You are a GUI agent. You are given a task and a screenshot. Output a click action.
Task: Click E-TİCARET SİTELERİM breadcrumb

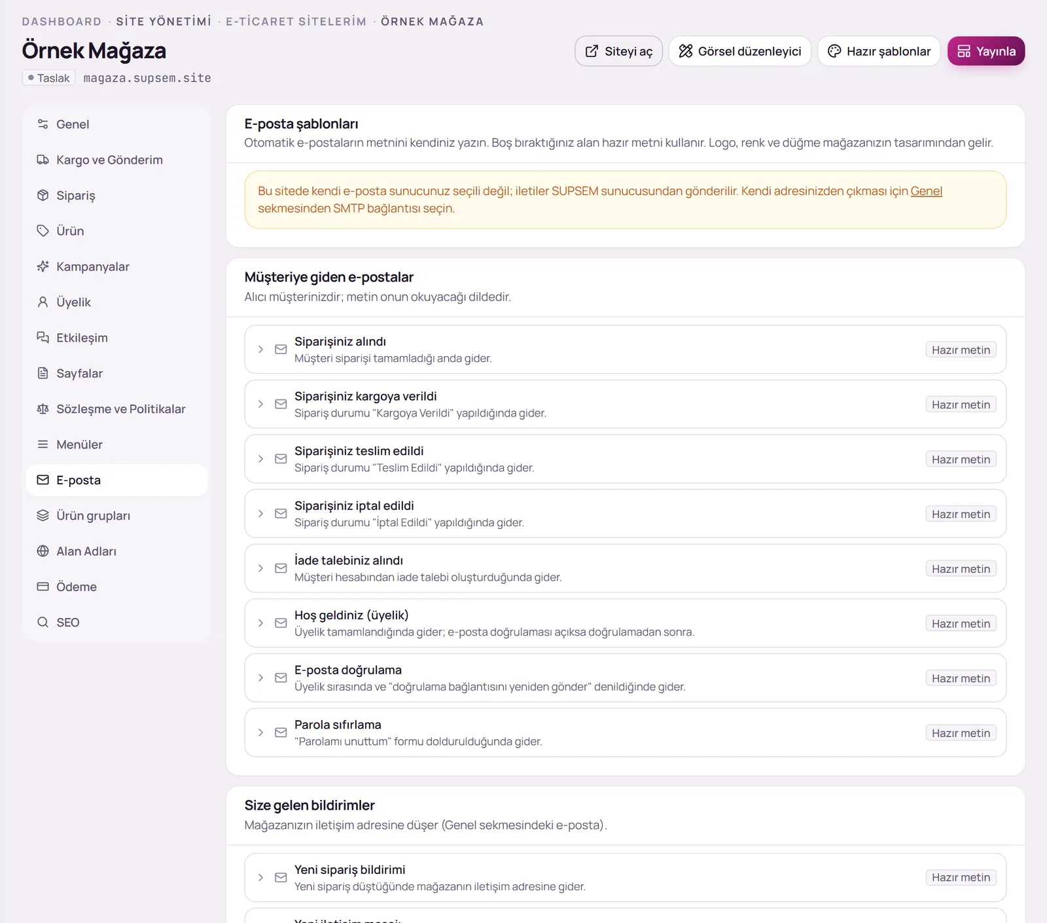(296, 22)
